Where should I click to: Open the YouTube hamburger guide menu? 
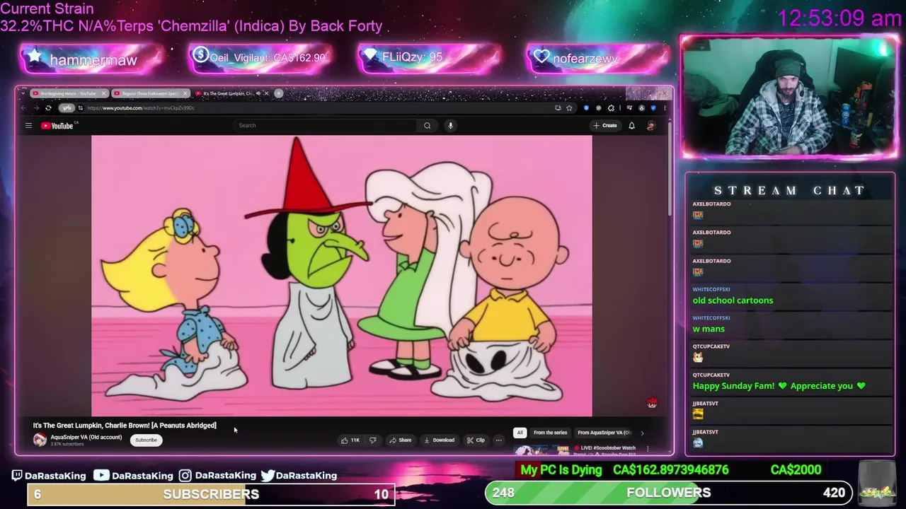28,126
